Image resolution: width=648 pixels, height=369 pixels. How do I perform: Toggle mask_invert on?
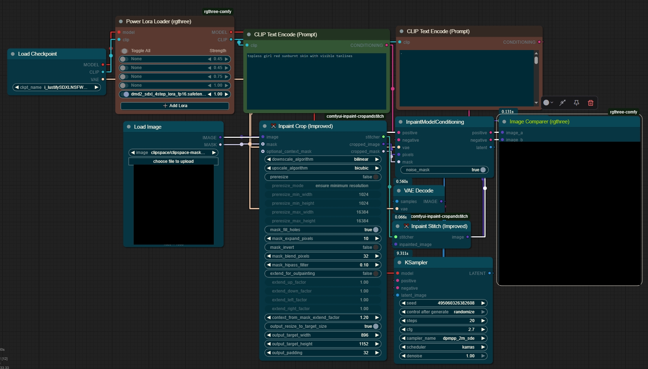tap(323, 247)
